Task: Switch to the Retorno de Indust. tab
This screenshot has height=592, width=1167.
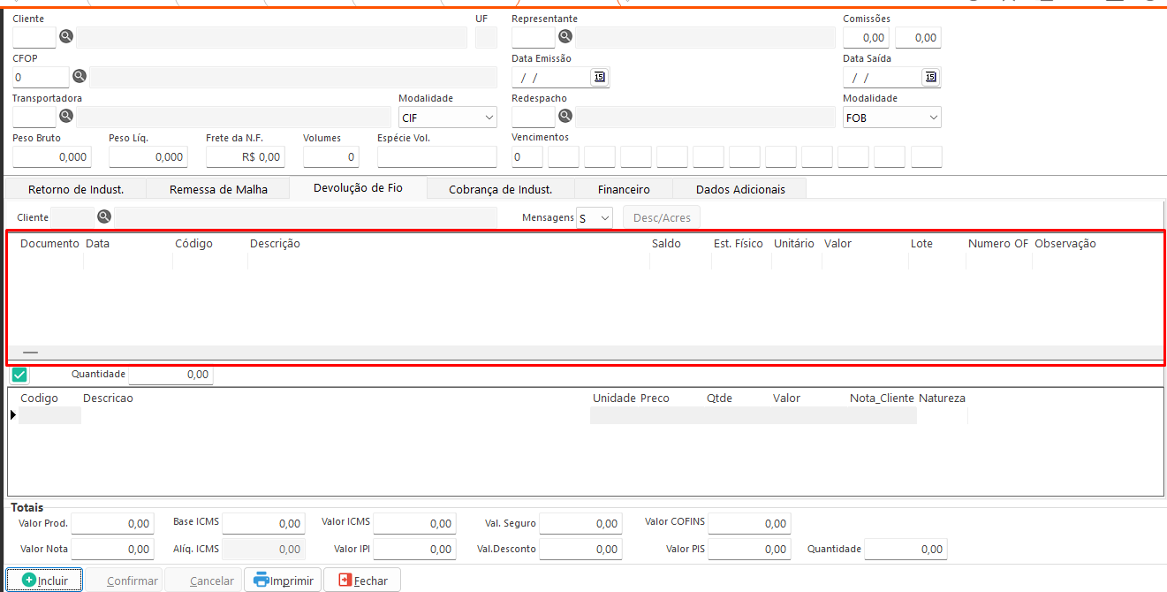Action: (76, 189)
